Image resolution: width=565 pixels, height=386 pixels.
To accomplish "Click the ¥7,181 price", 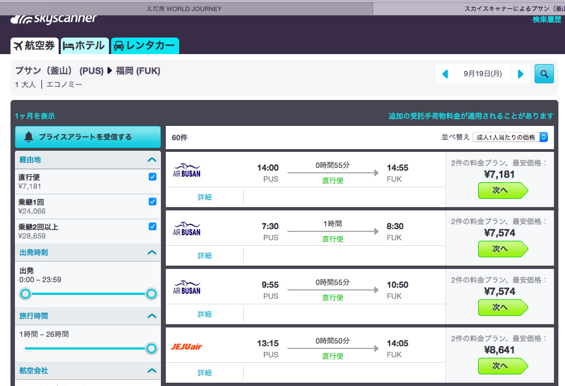I will (499, 175).
